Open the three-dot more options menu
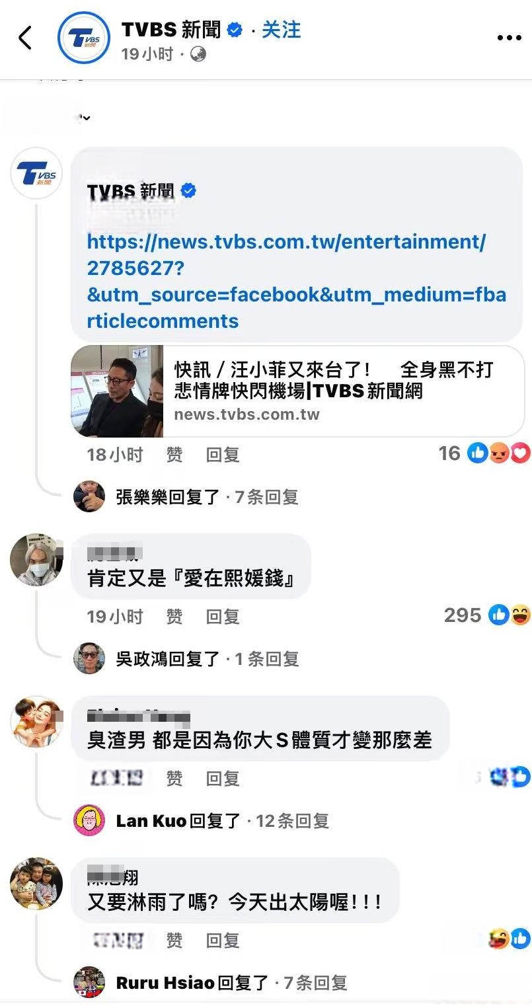This screenshot has height=1008, width=532. point(509,38)
